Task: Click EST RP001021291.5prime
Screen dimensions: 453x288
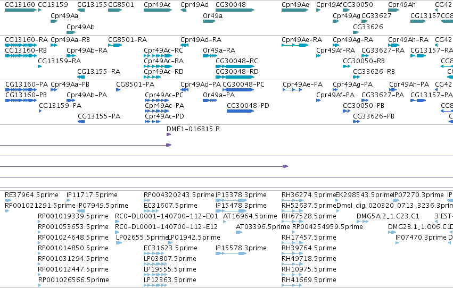Action: coord(40,206)
